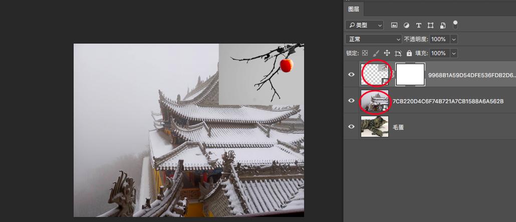This screenshot has height=222, width=516.
Task: Open the 填充 fill slider arrow
Action: pyautogui.click(x=454, y=53)
